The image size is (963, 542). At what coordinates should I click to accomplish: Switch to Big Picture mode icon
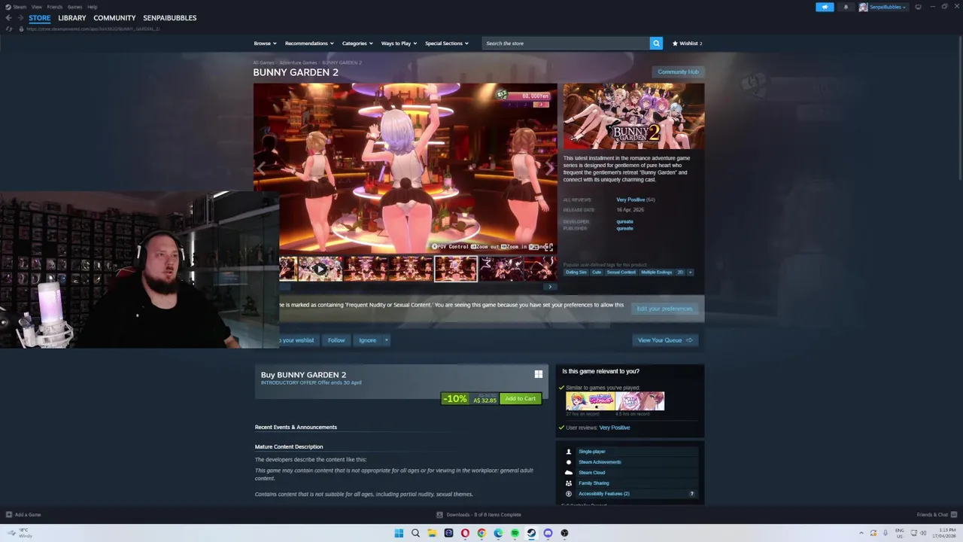pyautogui.click(x=918, y=7)
